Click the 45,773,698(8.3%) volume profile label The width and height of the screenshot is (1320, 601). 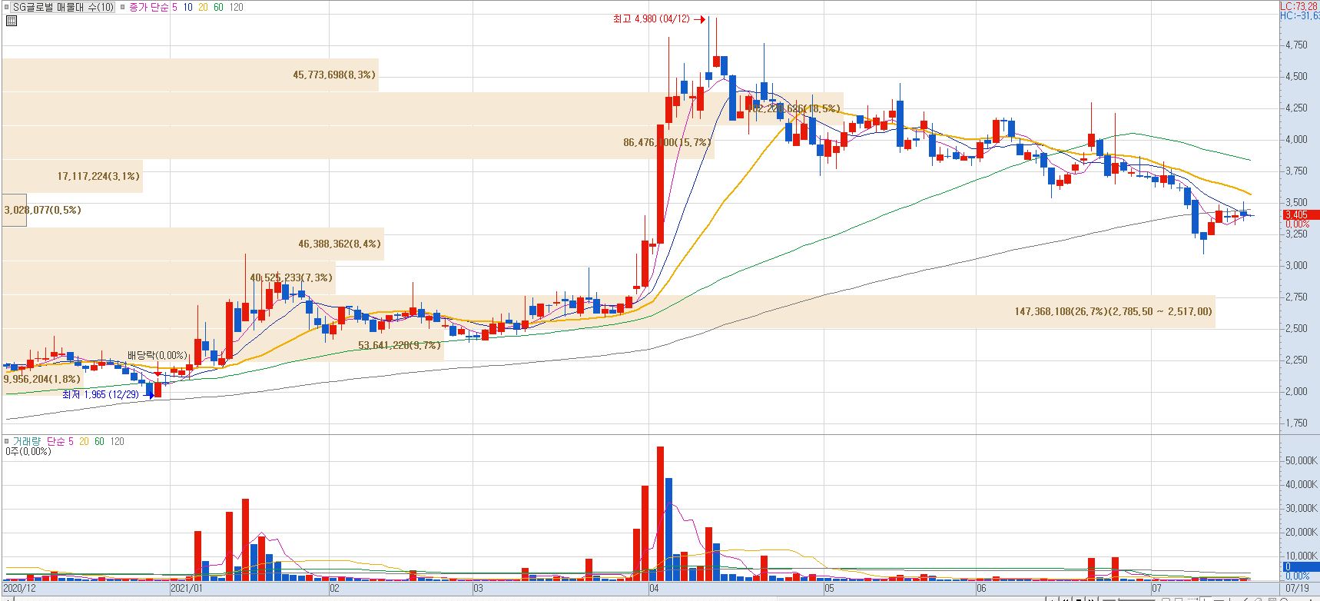click(334, 75)
